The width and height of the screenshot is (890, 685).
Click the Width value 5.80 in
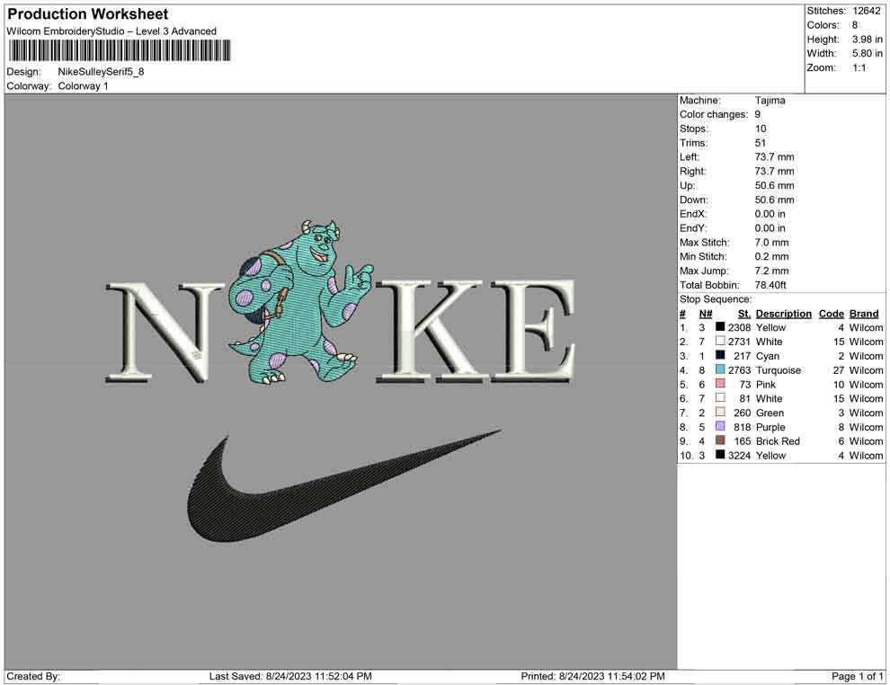tap(867, 53)
